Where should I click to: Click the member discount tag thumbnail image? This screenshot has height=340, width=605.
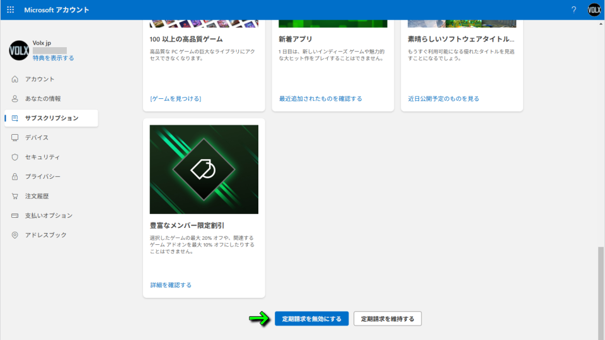click(204, 169)
